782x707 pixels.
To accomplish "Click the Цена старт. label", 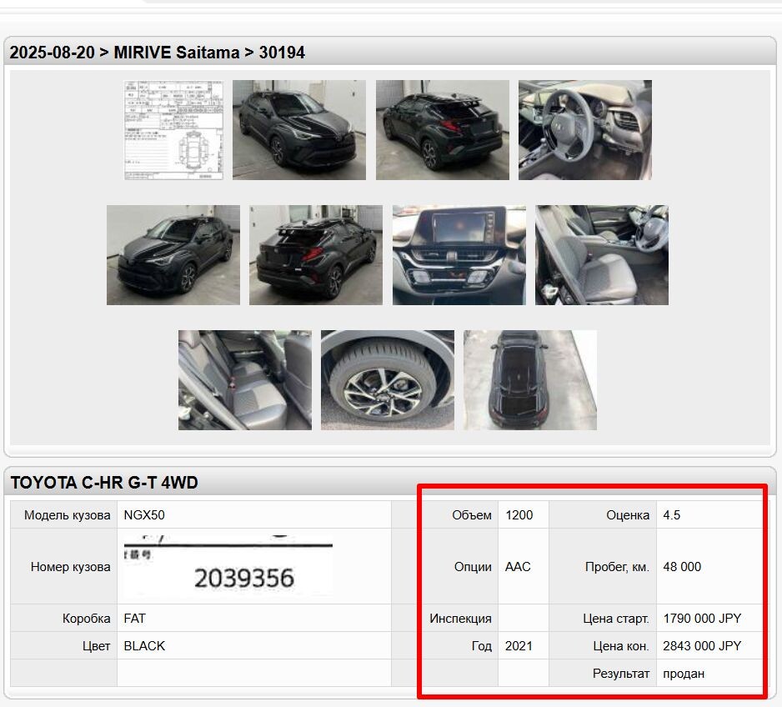I will tap(616, 619).
